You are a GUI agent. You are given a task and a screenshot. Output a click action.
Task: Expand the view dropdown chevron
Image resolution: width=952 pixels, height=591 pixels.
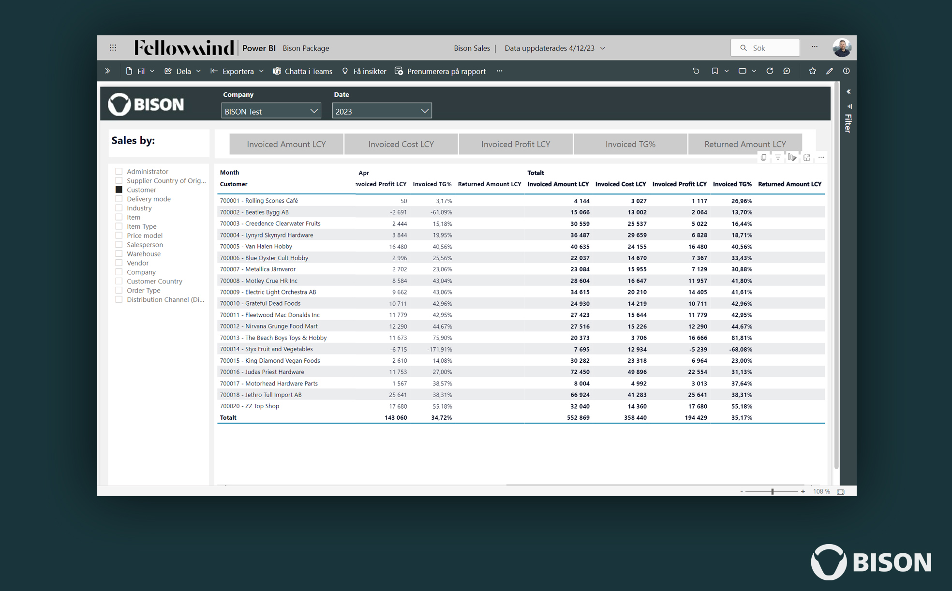[754, 71]
